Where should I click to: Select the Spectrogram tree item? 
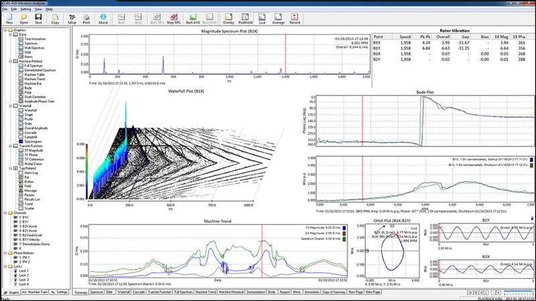coord(33,142)
